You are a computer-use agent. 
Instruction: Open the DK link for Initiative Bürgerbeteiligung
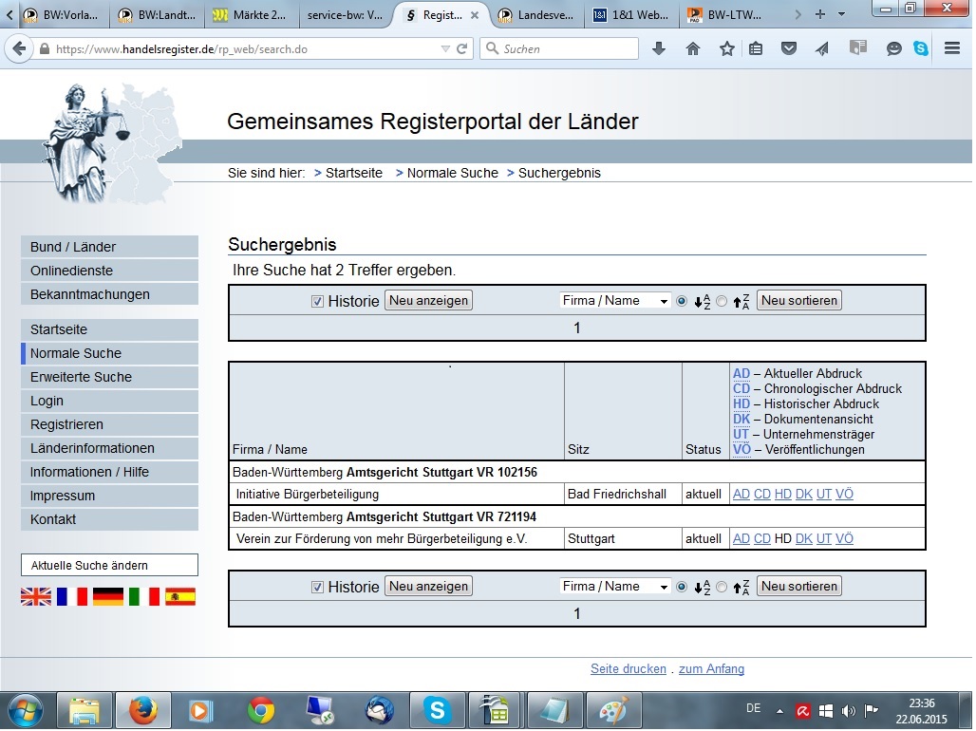(804, 494)
